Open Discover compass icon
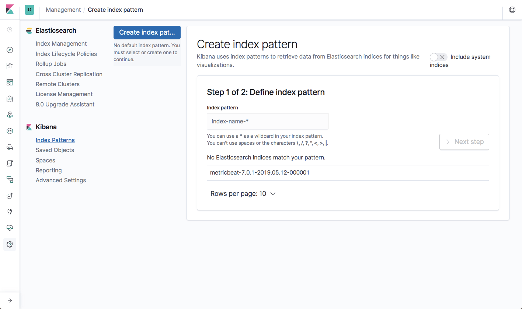 point(10,50)
